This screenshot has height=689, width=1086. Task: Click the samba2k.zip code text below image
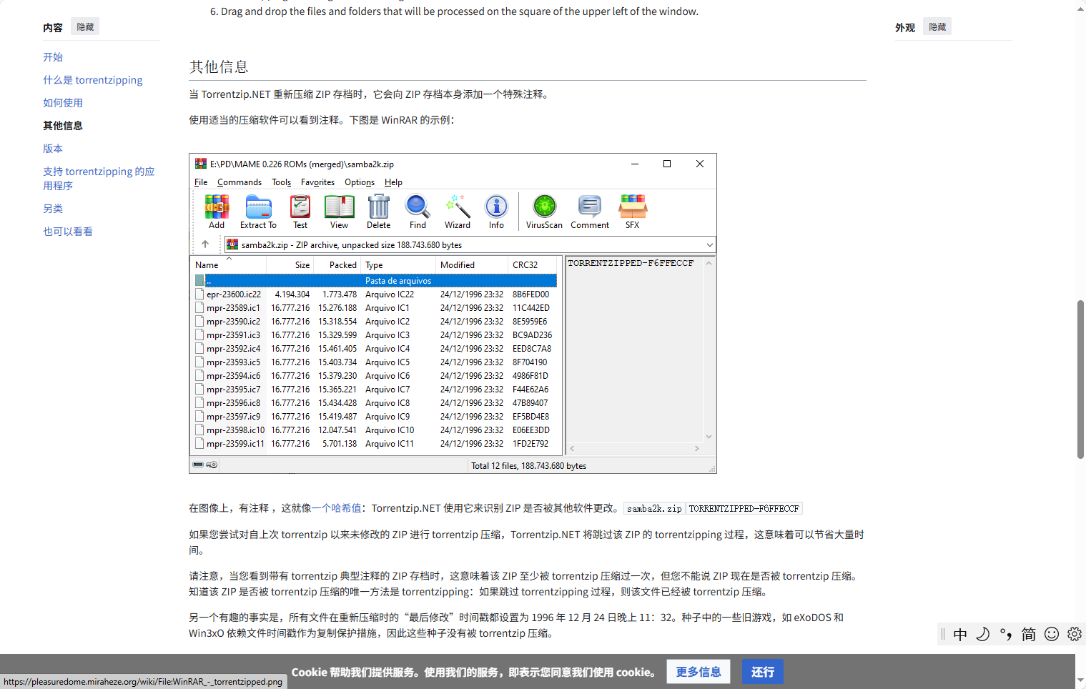654,509
